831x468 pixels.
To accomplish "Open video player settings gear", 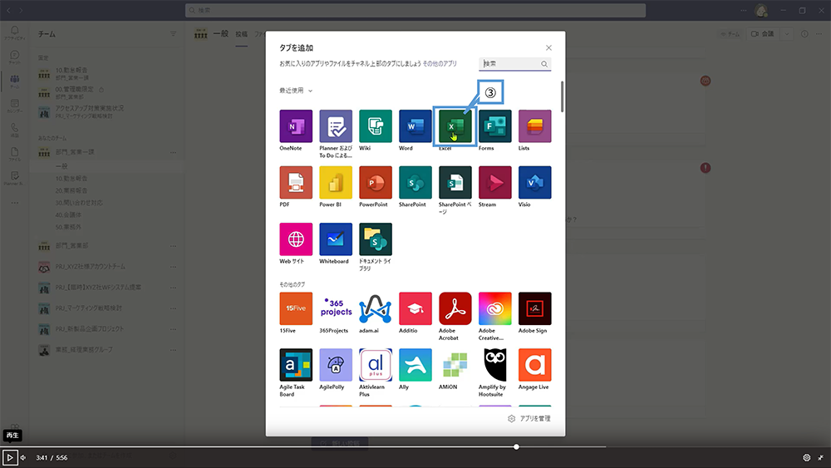I will (807, 457).
